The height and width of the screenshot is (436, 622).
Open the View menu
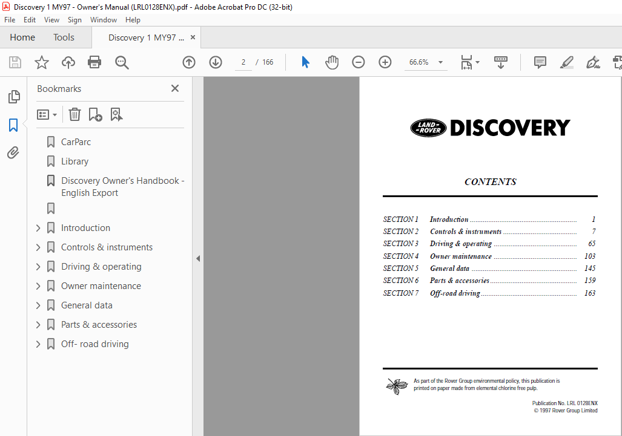tap(51, 20)
